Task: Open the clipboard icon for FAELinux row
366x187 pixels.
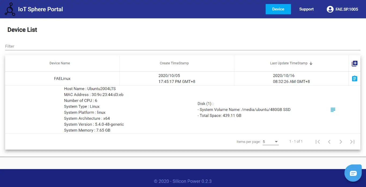Action: (354, 78)
